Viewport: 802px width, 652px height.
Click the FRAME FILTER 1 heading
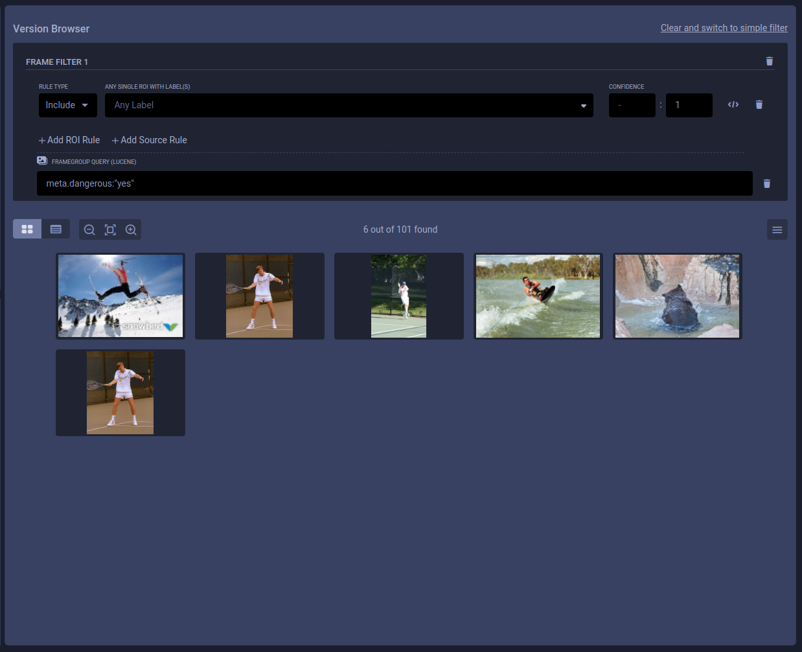pos(57,62)
